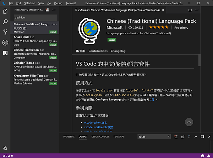Open the Search view in activity bar

coord(5,22)
